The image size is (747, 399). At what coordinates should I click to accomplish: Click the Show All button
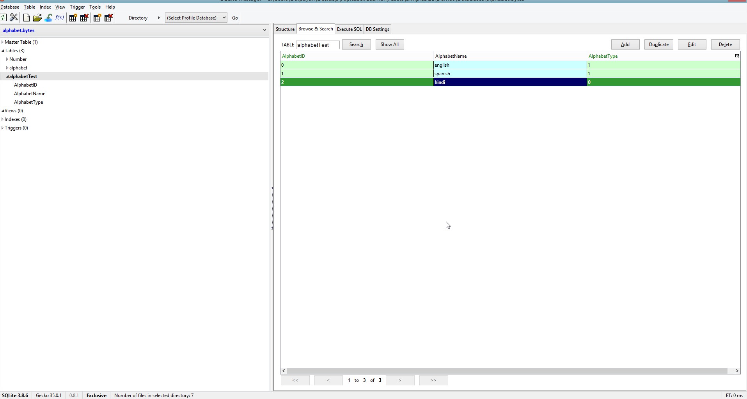coord(390,44)
